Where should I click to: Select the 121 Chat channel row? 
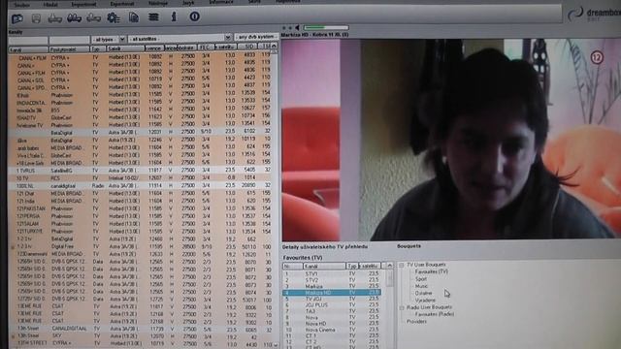(x=140, y=193)
